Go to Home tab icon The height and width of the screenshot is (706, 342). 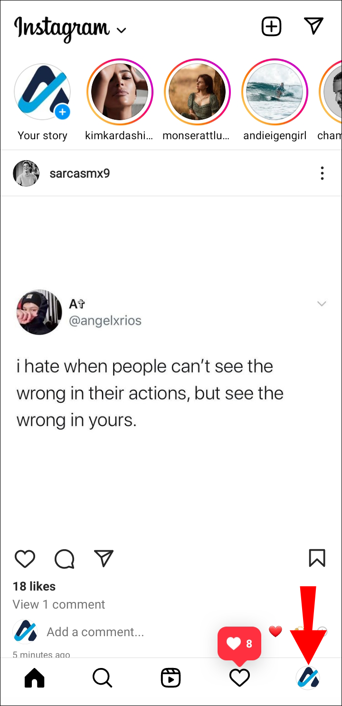pos(34,678)
